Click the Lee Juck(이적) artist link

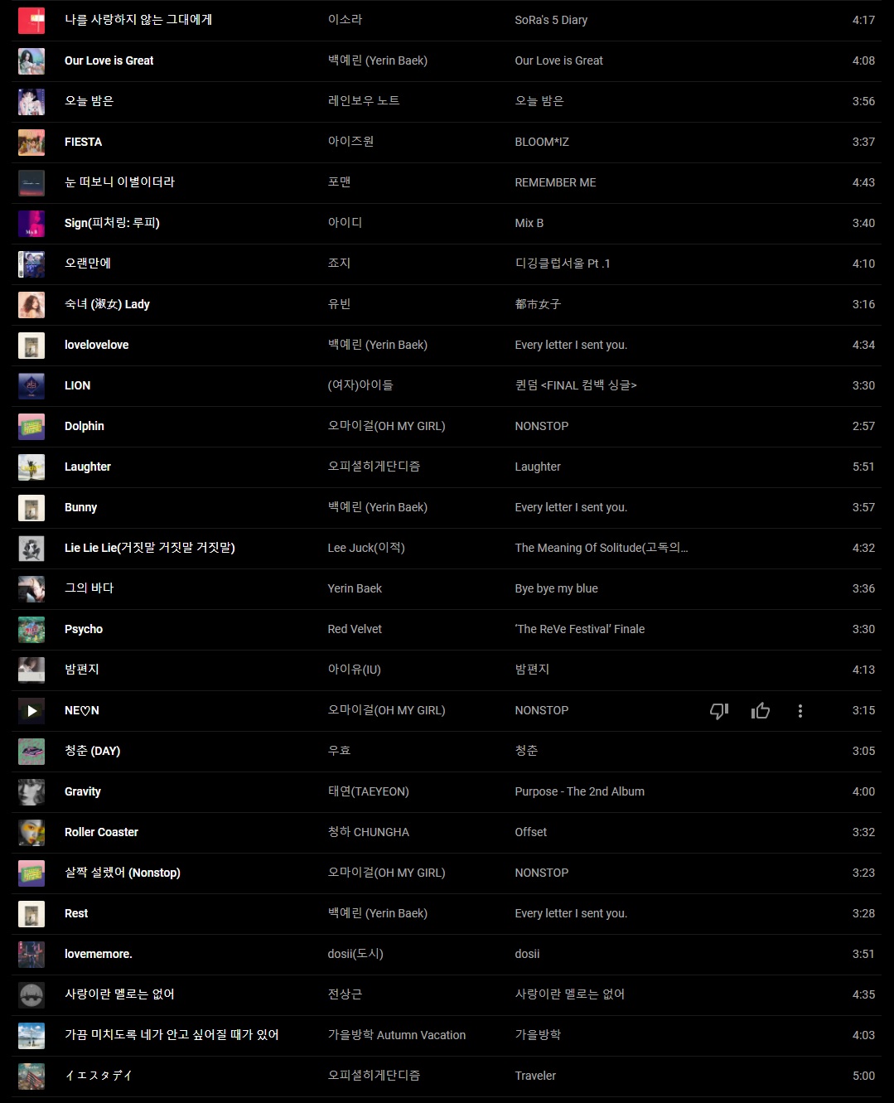point(365,548)
